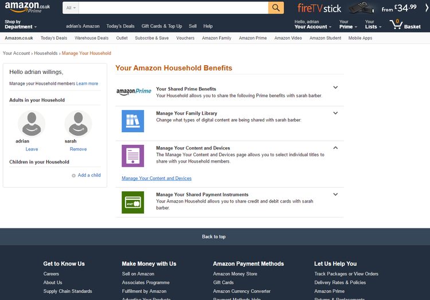Screen dimensions: 430x300
Task: Open Careers footer link
Action: point(51,274)
